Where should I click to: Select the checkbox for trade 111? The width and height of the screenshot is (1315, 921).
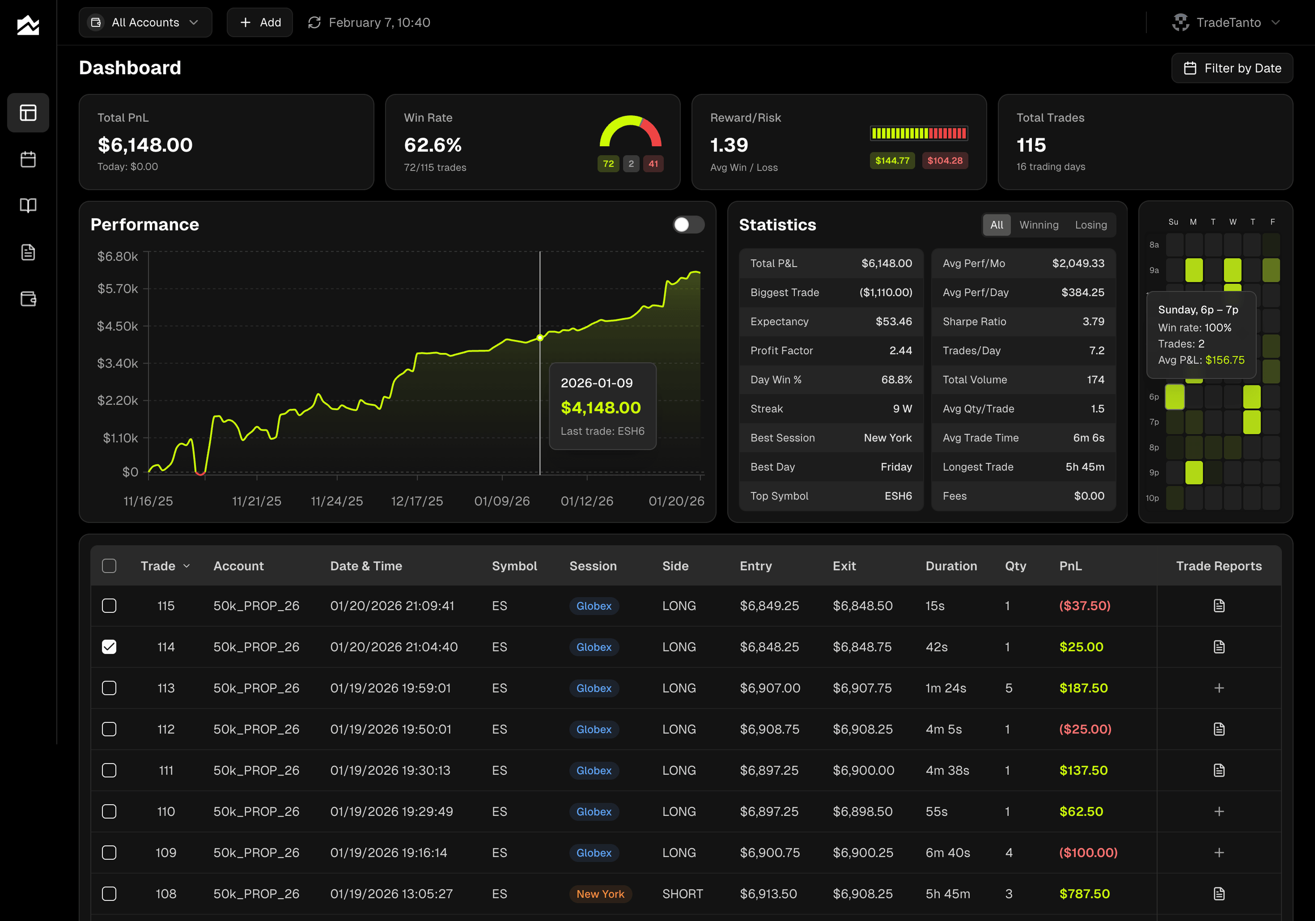pos(109,770)
